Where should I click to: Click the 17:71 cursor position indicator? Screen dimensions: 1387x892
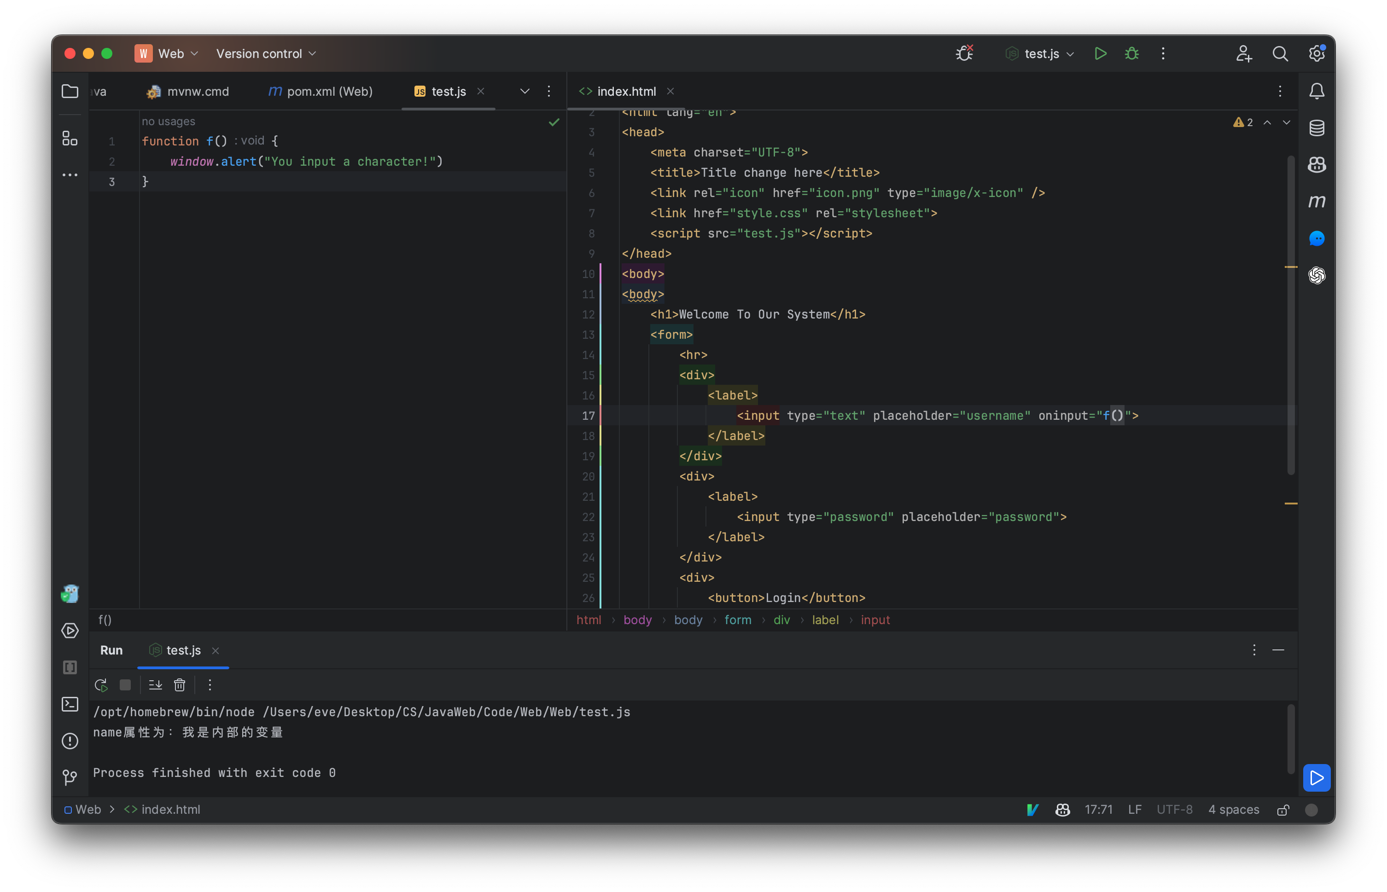(1098, 809)
